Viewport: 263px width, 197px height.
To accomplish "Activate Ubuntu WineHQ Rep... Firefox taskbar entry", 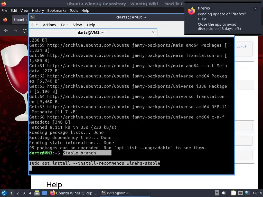I will [73, 193].
